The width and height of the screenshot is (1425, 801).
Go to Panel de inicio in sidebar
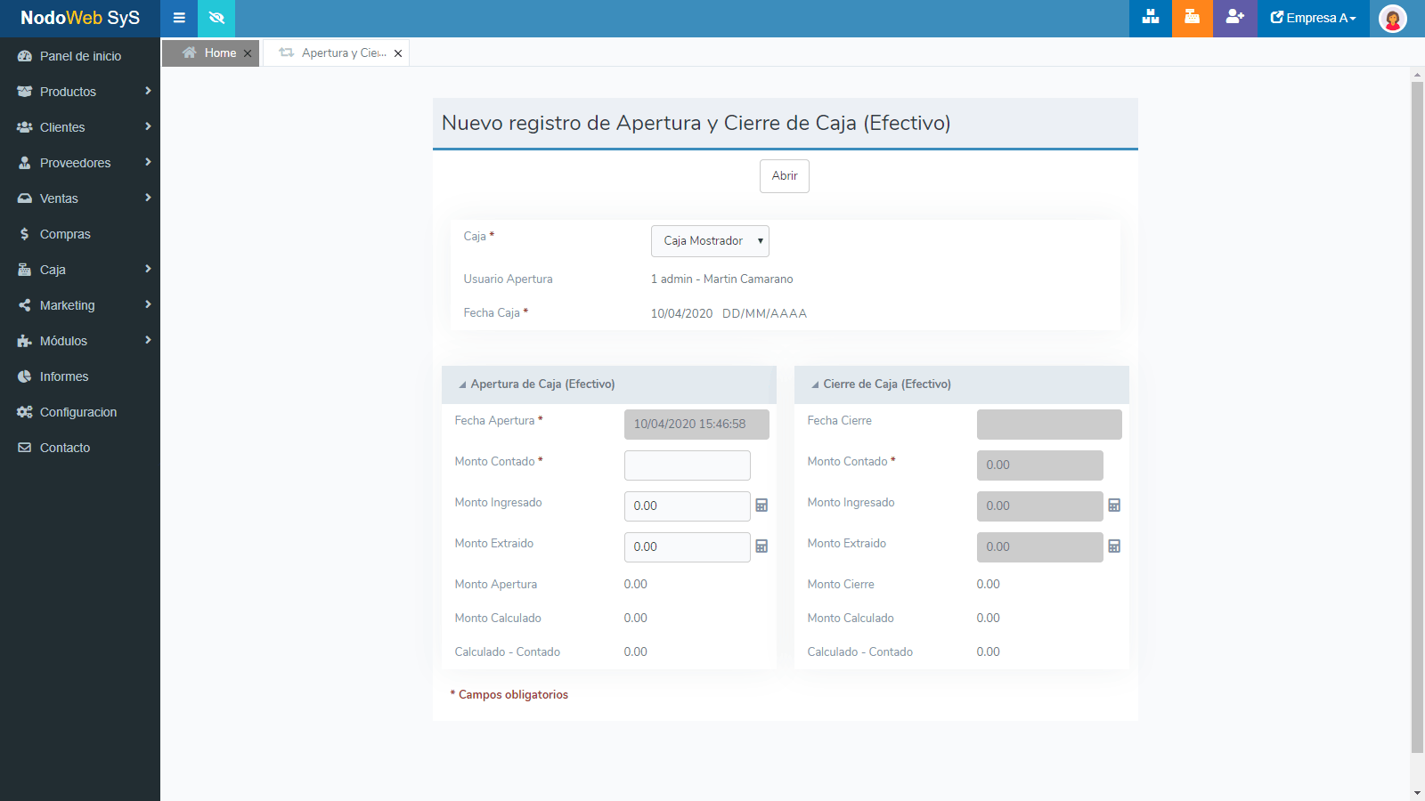coord(80,56)
